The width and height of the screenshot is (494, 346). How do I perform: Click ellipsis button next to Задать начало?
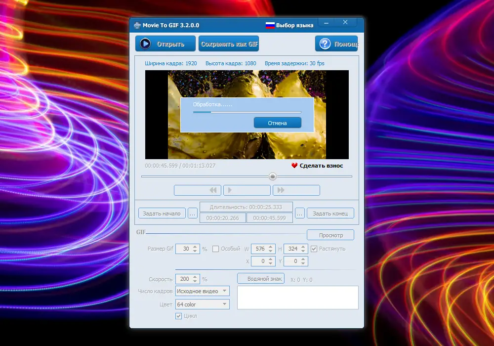(x=193, y=214)
